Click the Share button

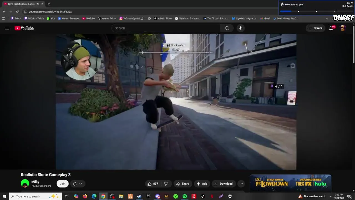coord(182,184)
